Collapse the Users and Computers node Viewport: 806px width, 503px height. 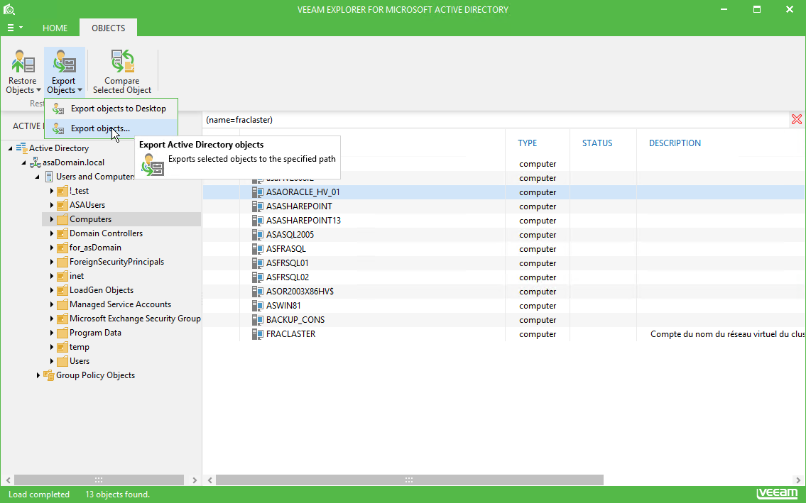(37, 177)
